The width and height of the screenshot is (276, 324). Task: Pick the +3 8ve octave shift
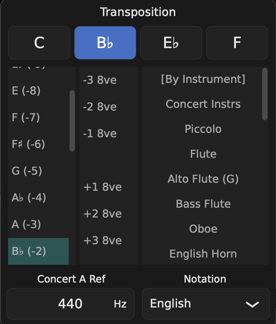pyautogui.click(x=109, y=240)
